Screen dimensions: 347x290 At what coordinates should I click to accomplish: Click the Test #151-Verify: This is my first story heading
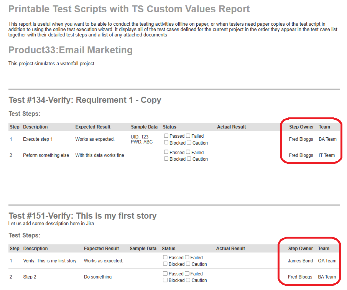pos(82,216)
